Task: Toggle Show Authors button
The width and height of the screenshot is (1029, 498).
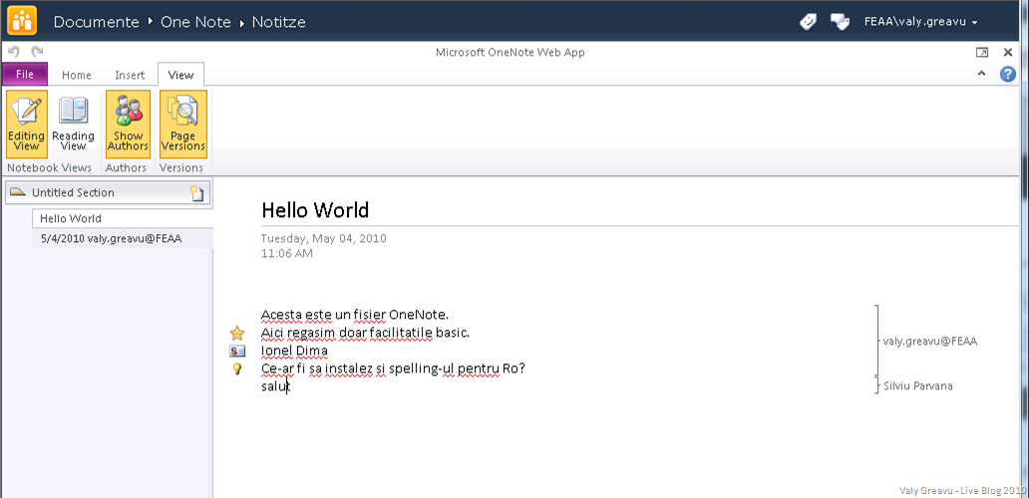Action: tap(128, 124)
